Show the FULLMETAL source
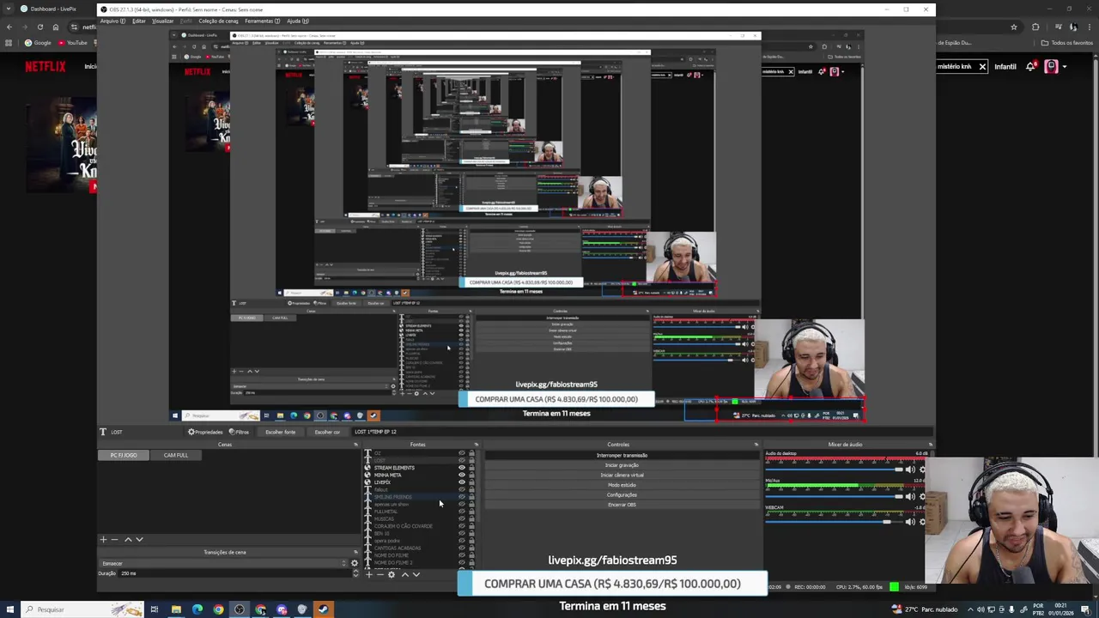 [461, 512]
